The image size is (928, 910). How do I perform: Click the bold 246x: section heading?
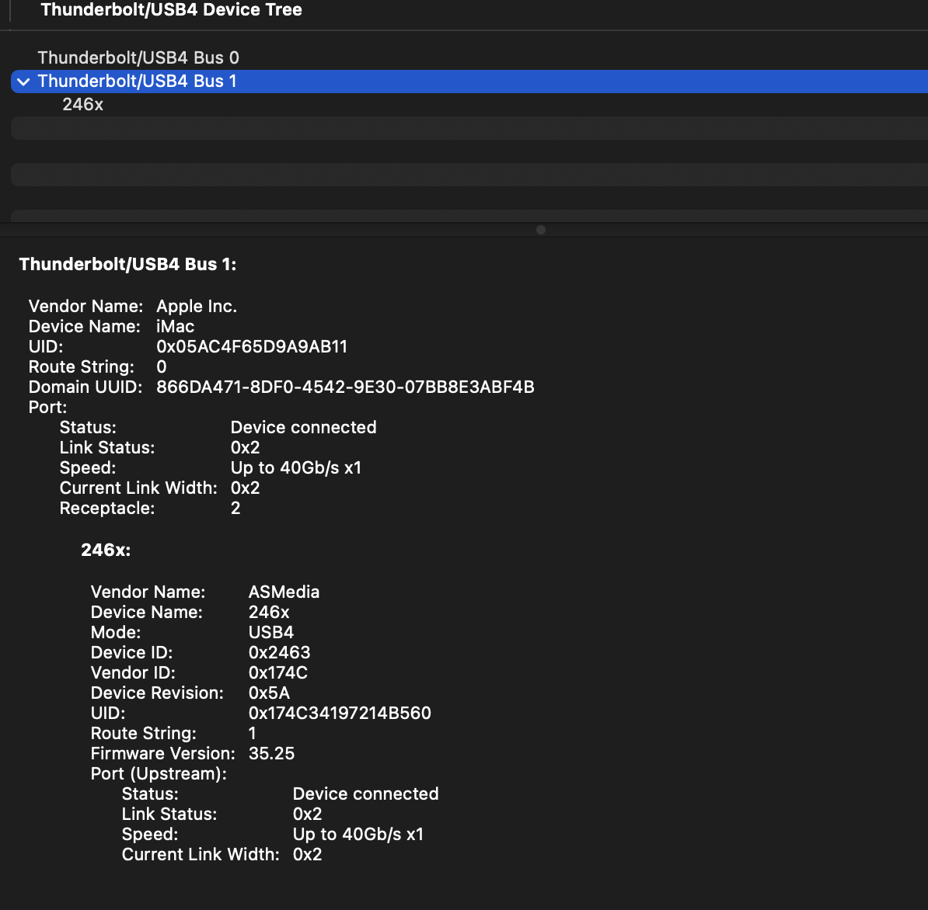(x=106, y=550)
